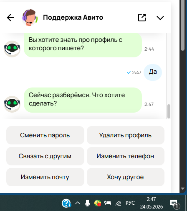Pick Хочу другое option
187x211 pixels.
pos(126,177)
